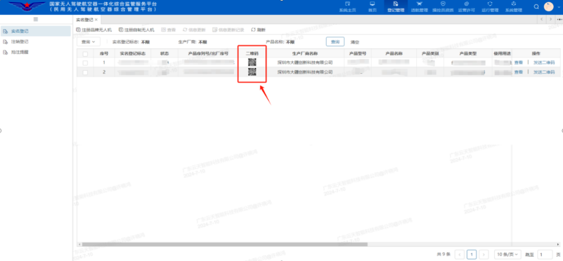Click the QR code thumbnail in row 1

click(252, 62)
